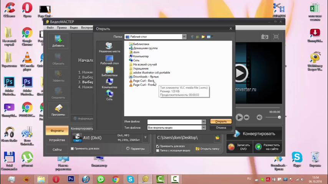Open the Параметры settings button
Image resolution: width=328 pixels, height=184 pixels.
[x=135, y=149]
